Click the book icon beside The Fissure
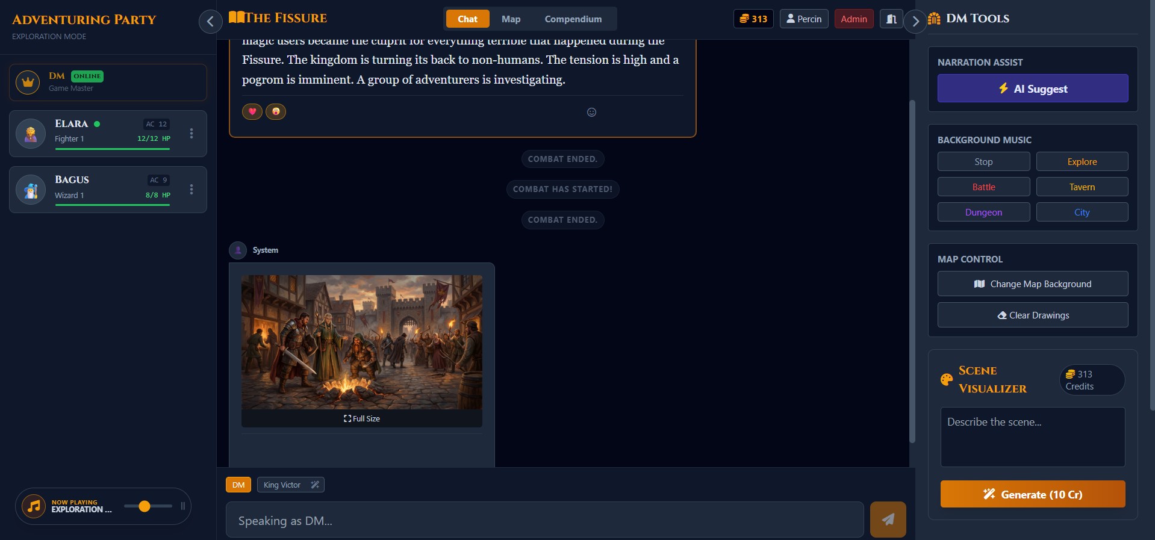1155x540 pixels. click(237, 17)
